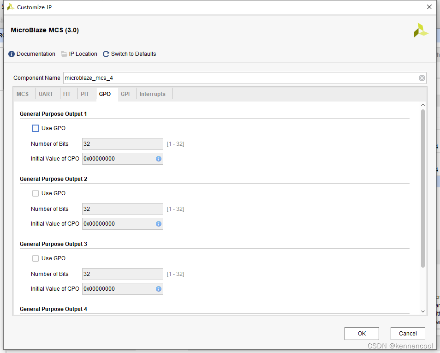Click the Switch to Defaults refresh icon

(106, 54)
